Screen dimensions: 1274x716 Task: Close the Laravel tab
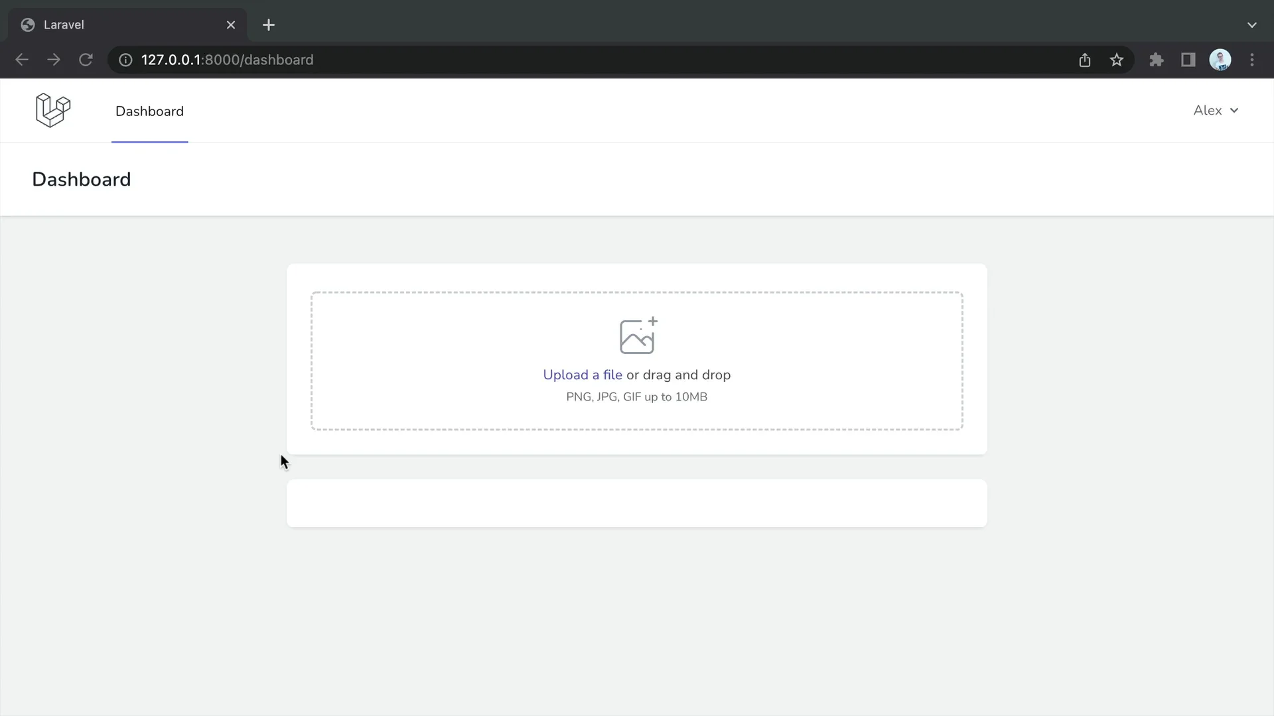click(231, 25)
